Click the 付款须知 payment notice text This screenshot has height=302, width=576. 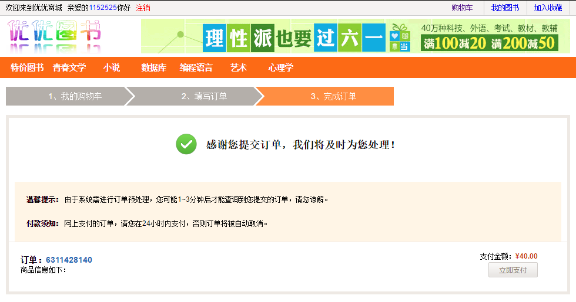(x=147, y=223)
